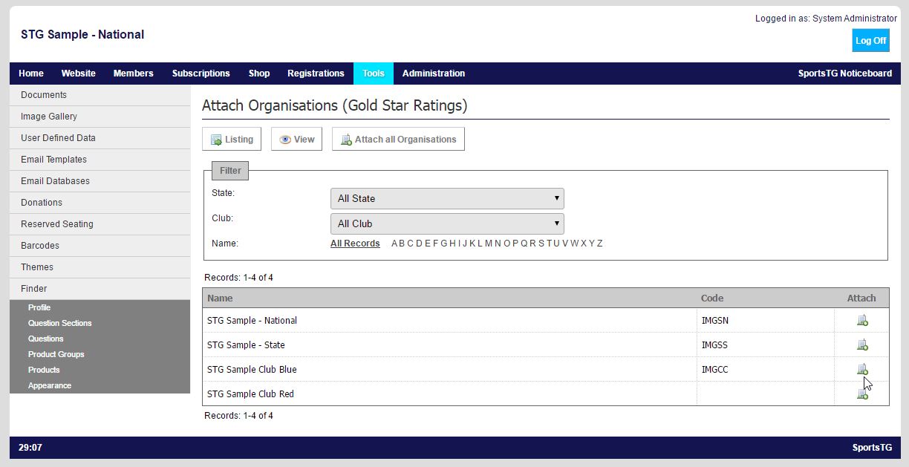Open Themes in sidebar
The height and width of the screenshot is (467, 909).
coord(100,267)
